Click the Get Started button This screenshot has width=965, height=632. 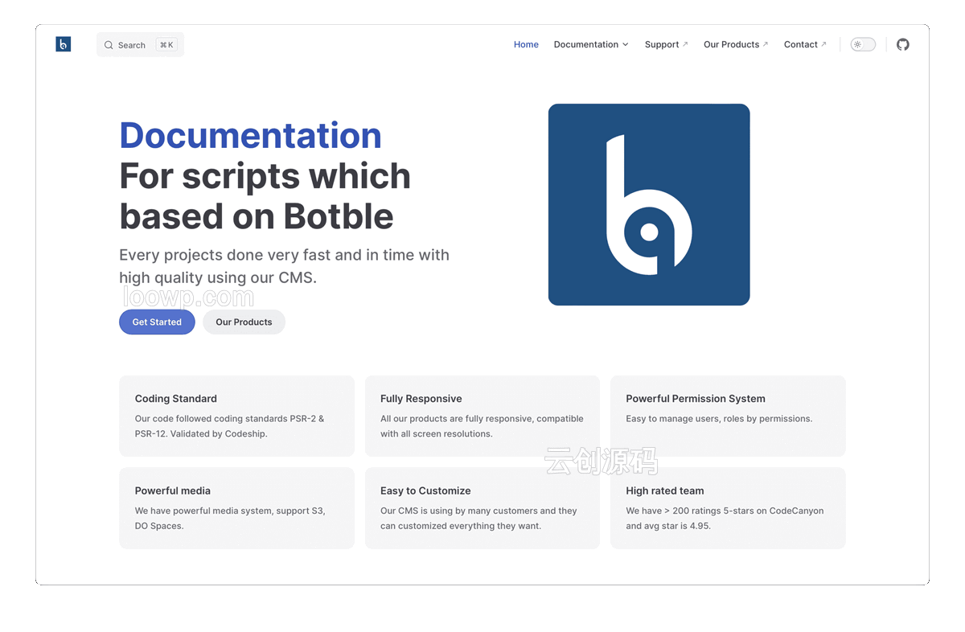coord(157,322)
